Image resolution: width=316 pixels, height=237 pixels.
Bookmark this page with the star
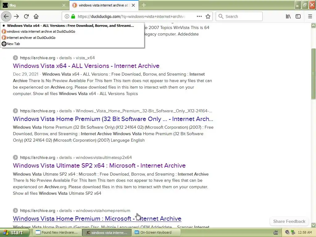208,17
